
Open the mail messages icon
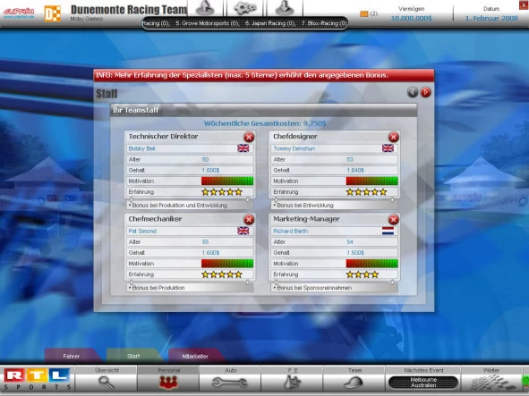[363, 13]
